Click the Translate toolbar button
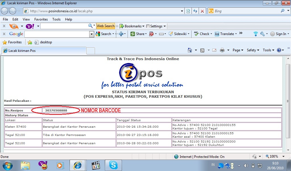This screenshot has height=171, width=291. pyautogui.click(x=226, y=34)
